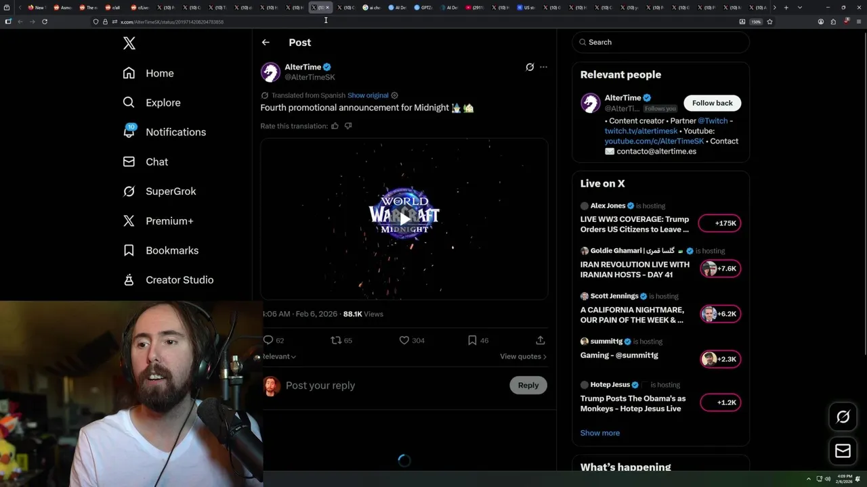Play the World of Warcraft Midnight video
The width and height of the screenshot is (867, 487).
[404, 218]
